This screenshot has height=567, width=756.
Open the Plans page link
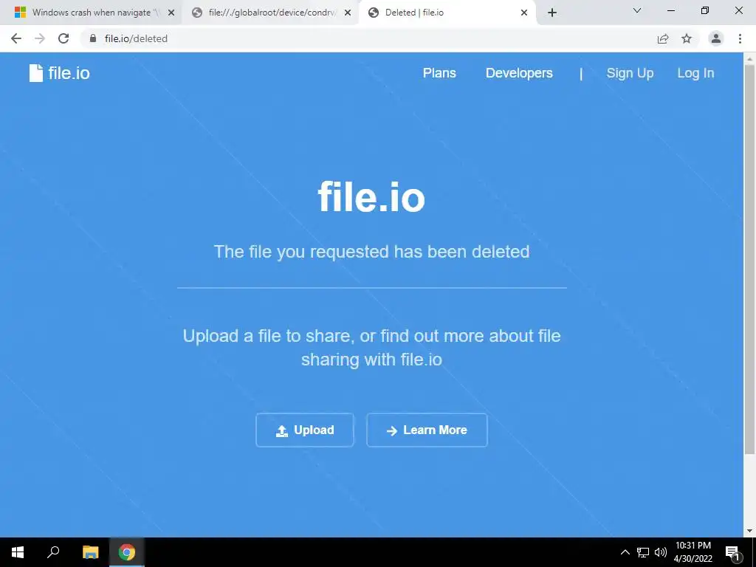tap(439, 73)
